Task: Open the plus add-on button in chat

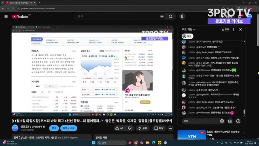Action: (238, 121)
